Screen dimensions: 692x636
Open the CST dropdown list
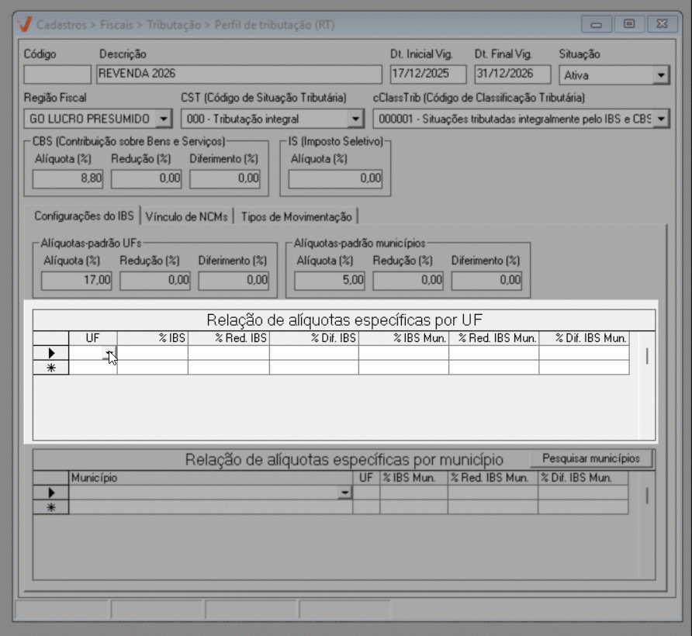(355, 119)
